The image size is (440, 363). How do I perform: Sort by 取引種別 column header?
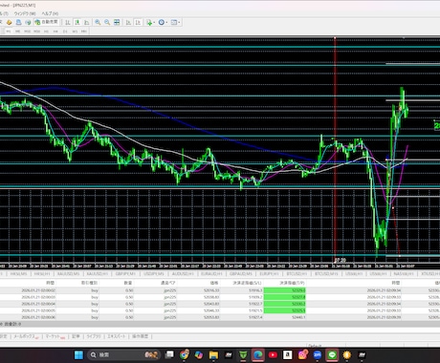tap(89, 283)
